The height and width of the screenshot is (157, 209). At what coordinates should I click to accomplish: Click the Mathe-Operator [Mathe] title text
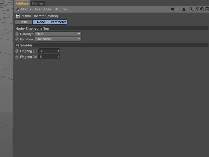[x=40, y=16]
